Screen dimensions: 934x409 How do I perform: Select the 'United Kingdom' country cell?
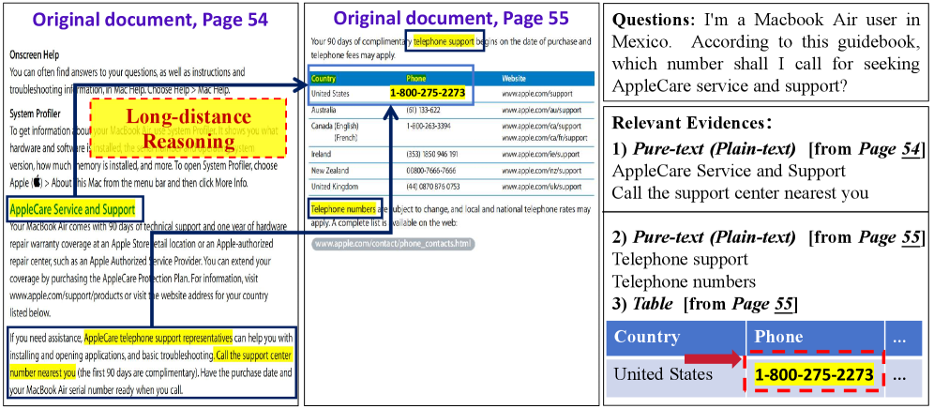(333, 186)
